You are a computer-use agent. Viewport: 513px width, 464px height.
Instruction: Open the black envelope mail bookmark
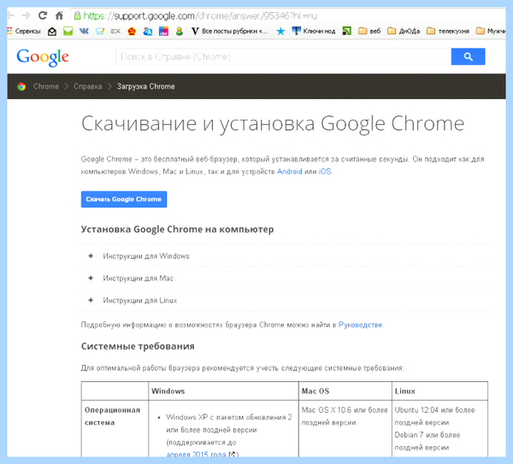(52, 32)
